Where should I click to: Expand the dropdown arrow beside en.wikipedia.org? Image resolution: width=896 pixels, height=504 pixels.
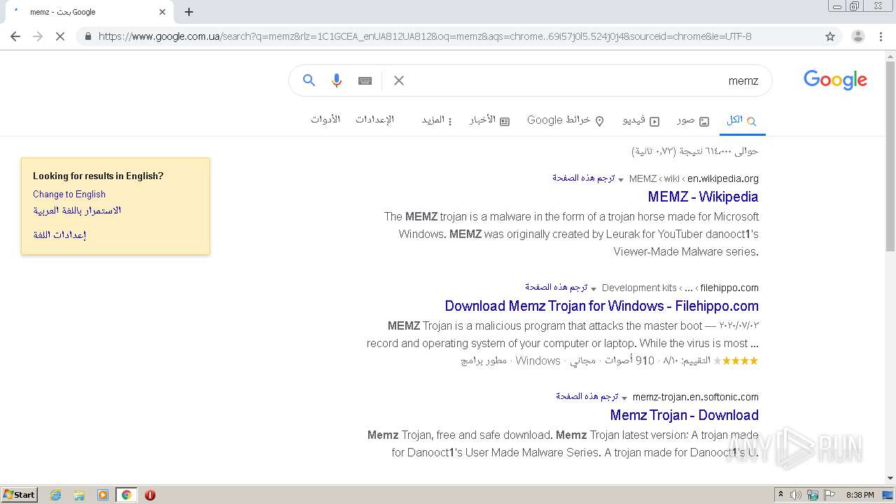coord(621,180)
